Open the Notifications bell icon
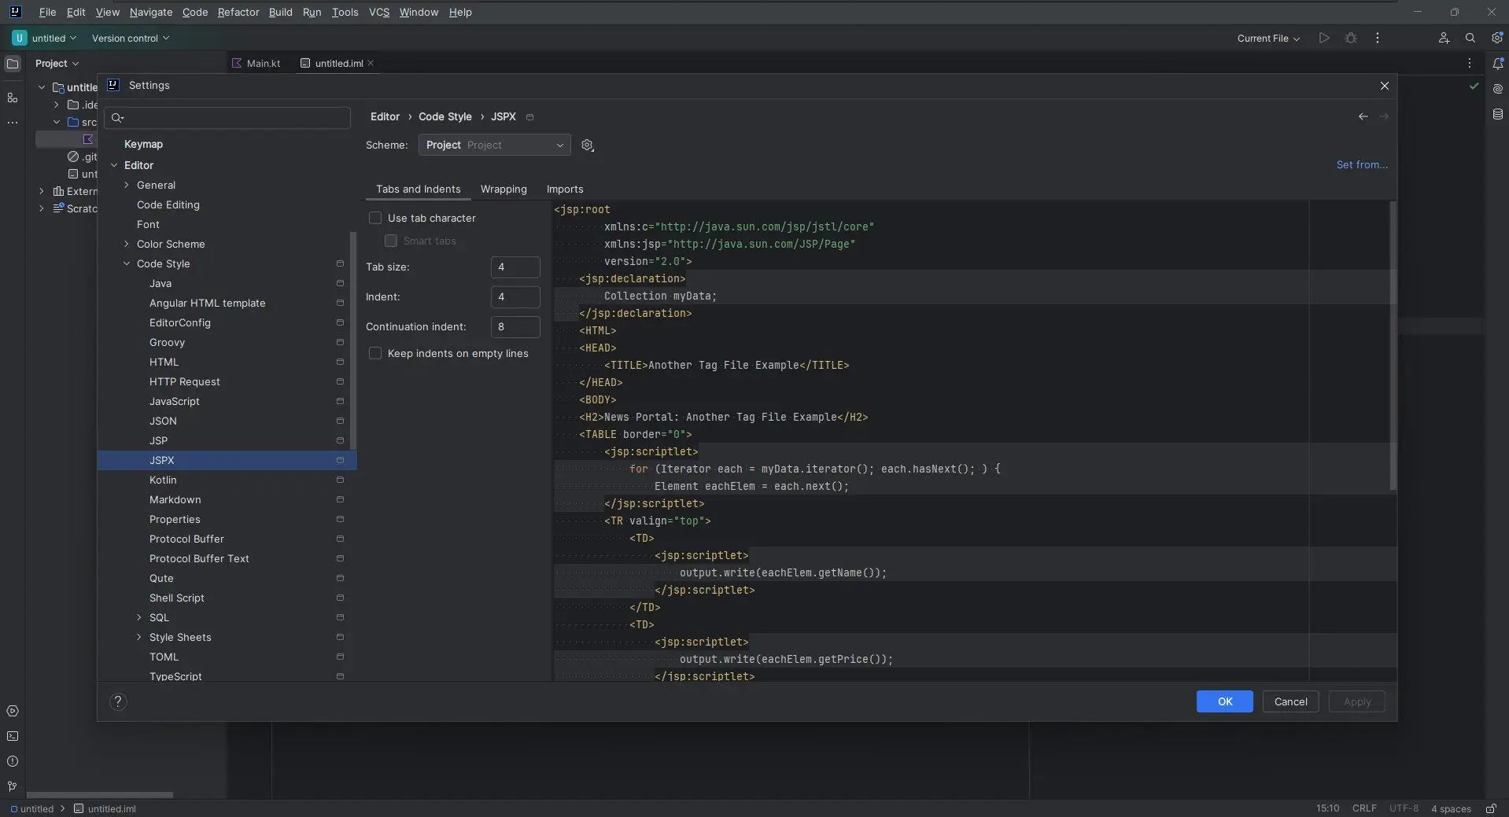 coord(1497,64)
